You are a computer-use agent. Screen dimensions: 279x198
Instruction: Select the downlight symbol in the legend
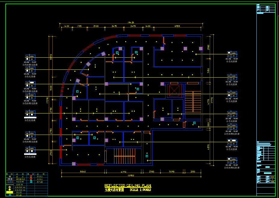[x=10, y=176]
